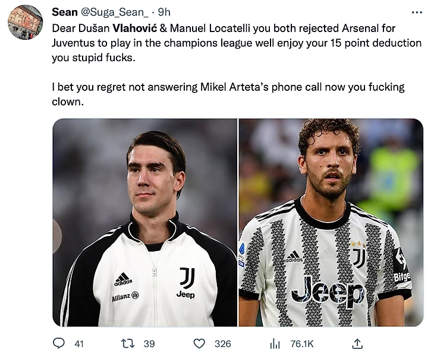Expand the right photo of the player in a striped jersey
Screen dimensions: 434x353
pyautogui.click(x=331, y=222)
